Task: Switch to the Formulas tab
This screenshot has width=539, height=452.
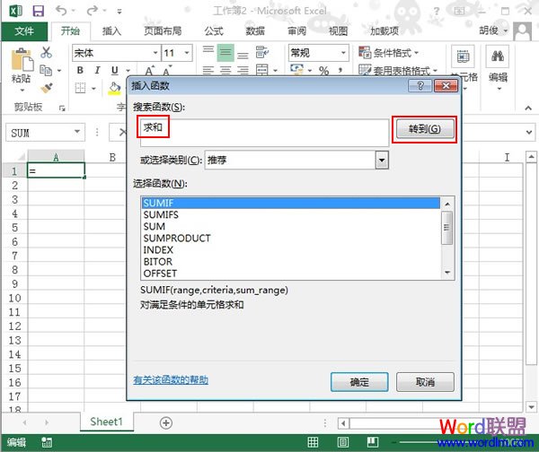Action: tap(214, 31)
